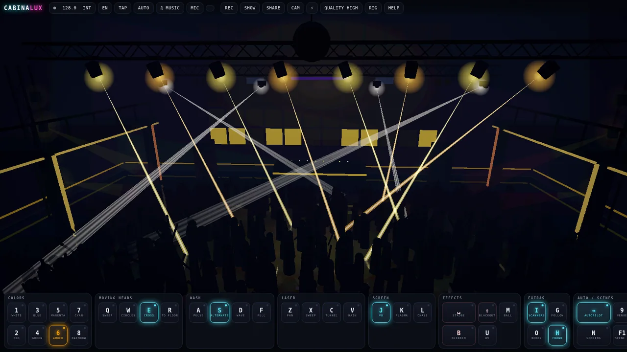
Task: Select the Amber color key
Action: point(58,335)
